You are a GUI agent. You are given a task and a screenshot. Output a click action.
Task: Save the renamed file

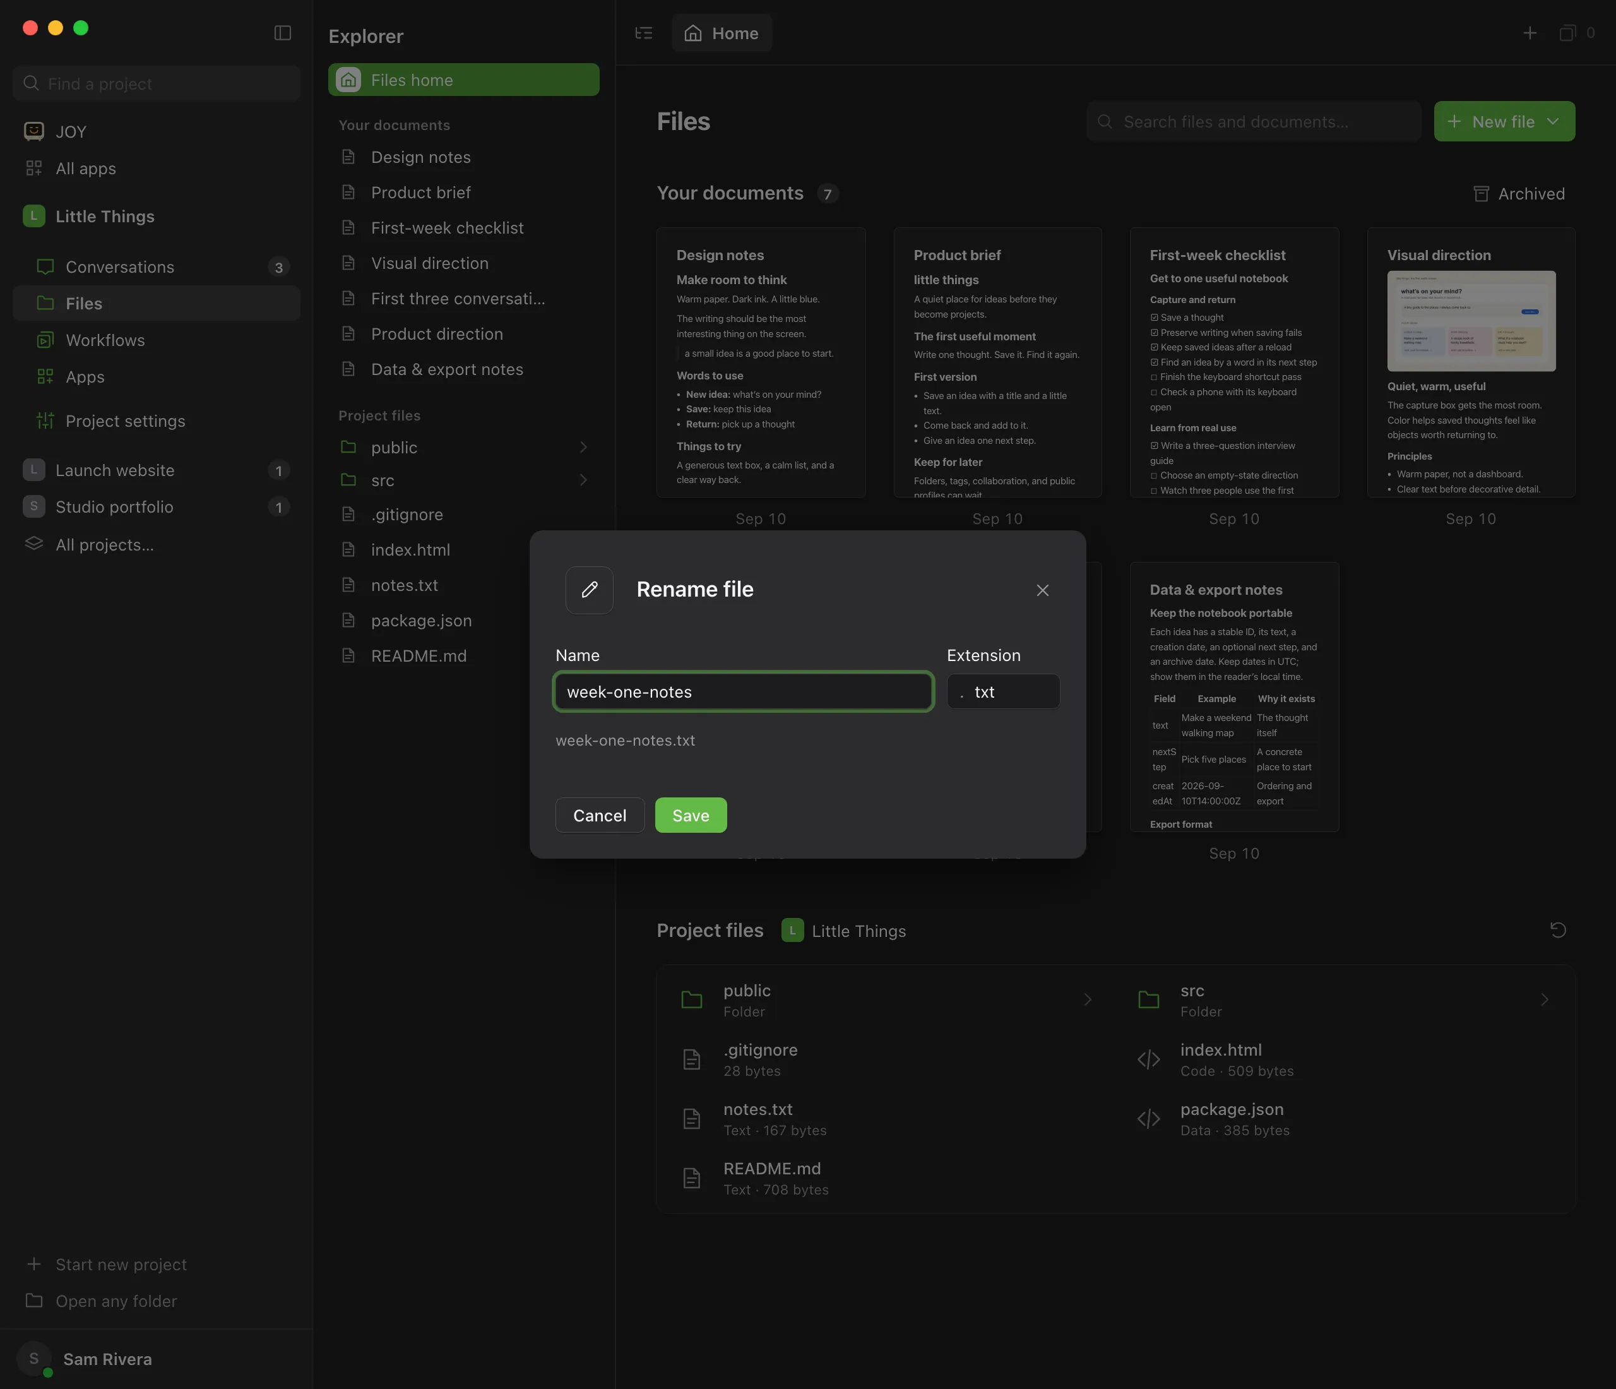click(x=690, y=815)
